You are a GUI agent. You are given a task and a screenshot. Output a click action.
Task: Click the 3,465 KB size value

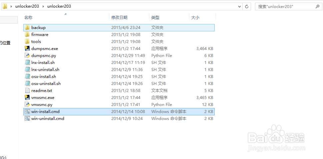205,97
